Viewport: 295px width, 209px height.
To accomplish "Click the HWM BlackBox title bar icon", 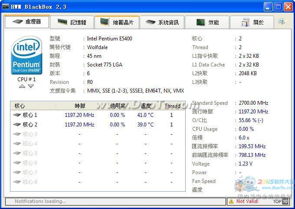I will tap(6, 7).
